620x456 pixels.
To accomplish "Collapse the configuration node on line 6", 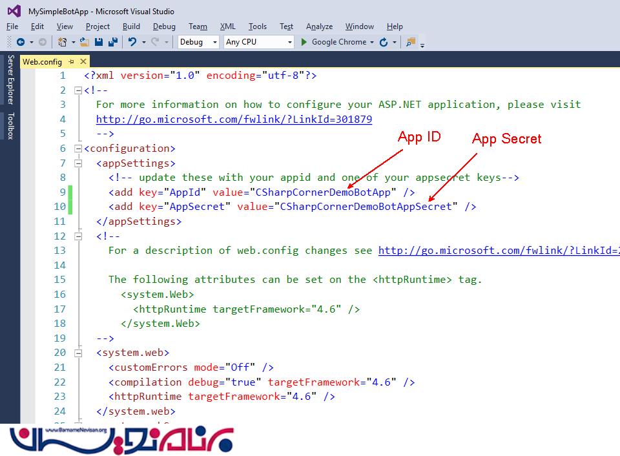I will pos(79,149).
